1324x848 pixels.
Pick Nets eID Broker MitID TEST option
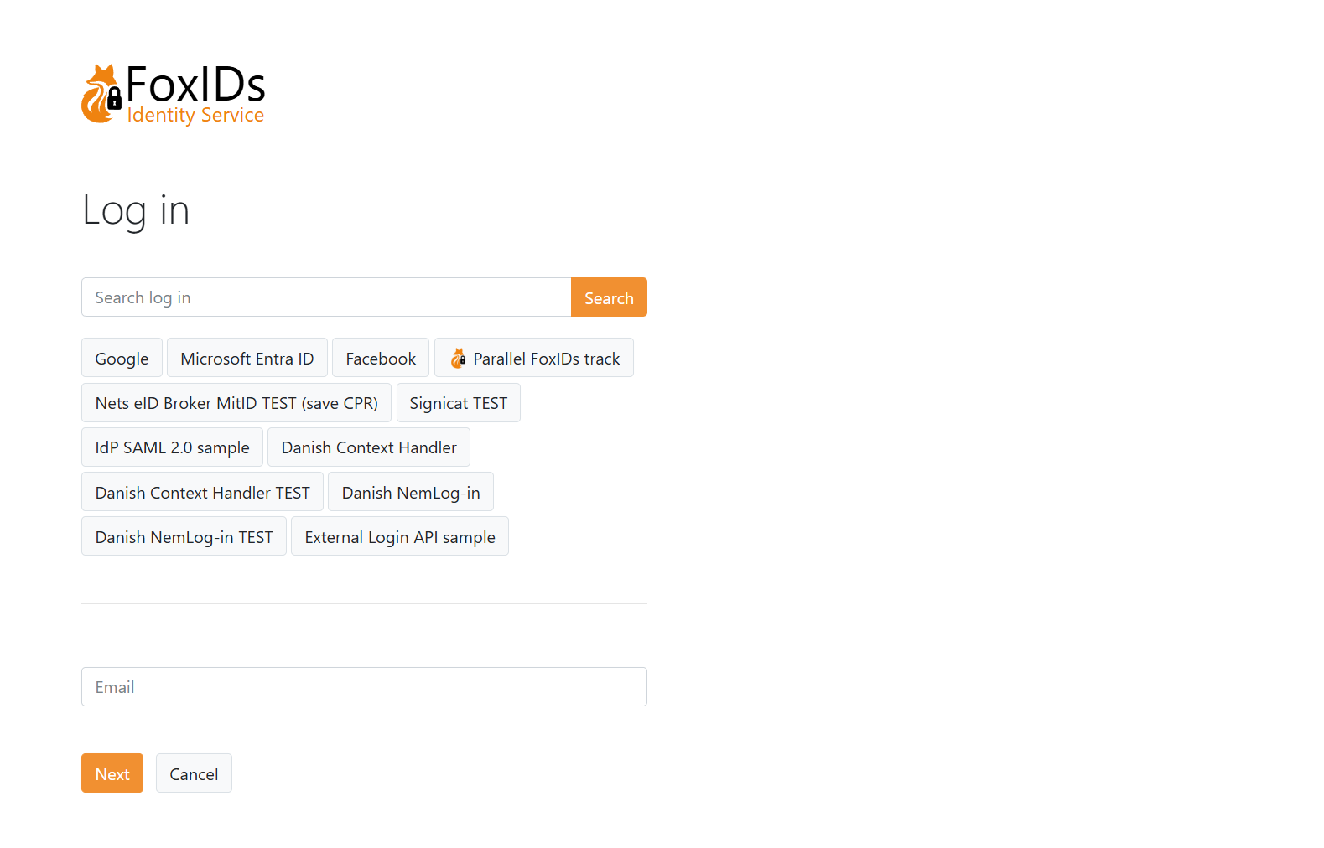pos(236,403)
